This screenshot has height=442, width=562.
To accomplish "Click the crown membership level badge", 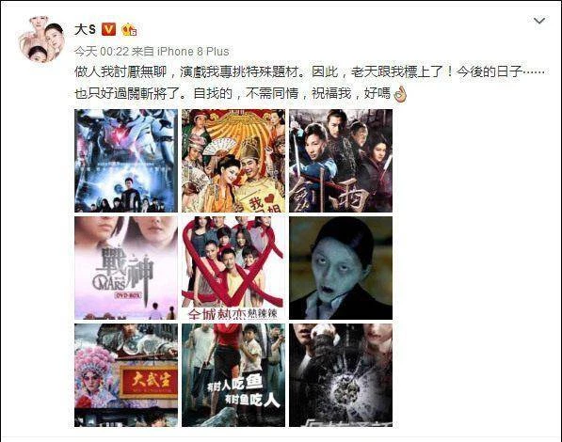I will 129,30.
